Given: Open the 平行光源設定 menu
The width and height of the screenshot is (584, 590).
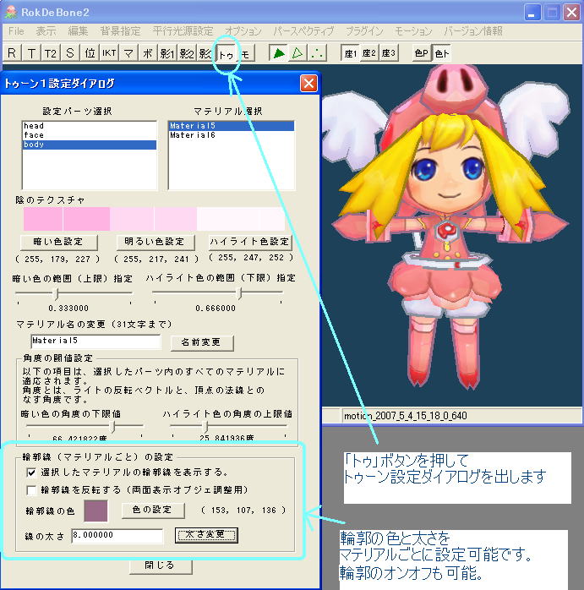Looking at the screenshot, I should (x=183, y=31).
